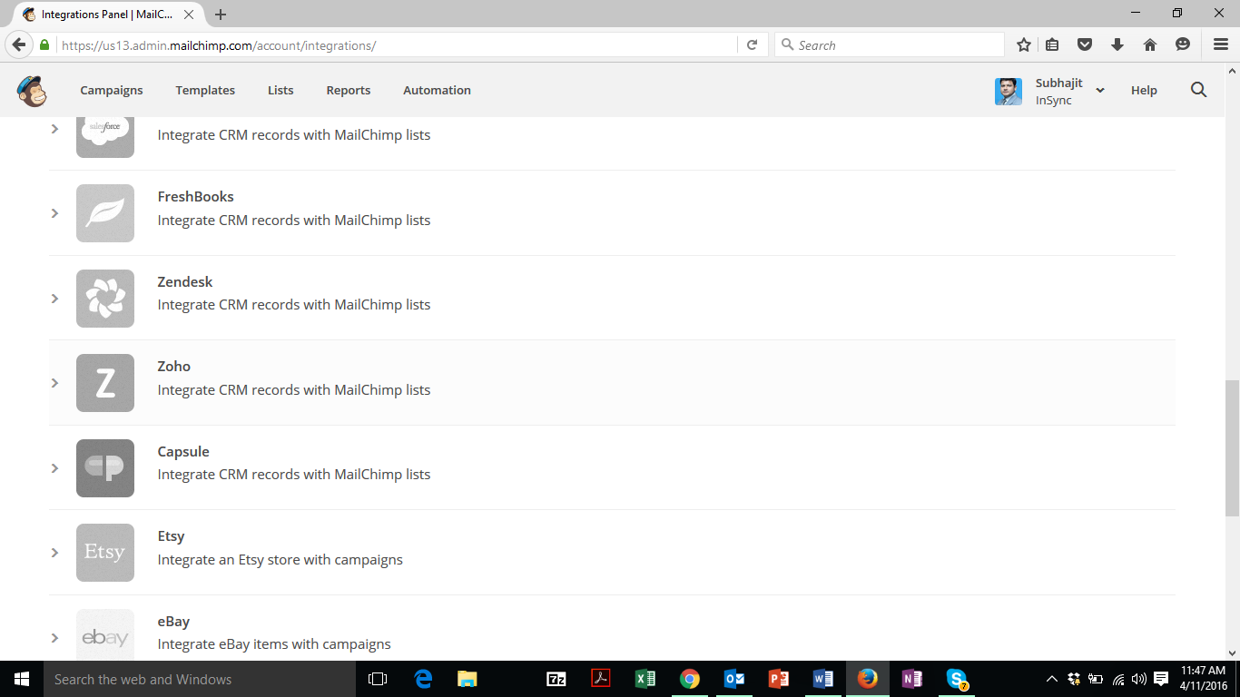The width and height of the screenshot is (1240, 697).
Task: Click "Integrate eBay items with campaigns"
Action: [x=274, y=643]
